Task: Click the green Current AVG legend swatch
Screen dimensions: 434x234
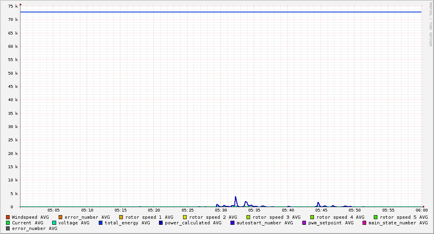Action: click(x=8, y=223)
